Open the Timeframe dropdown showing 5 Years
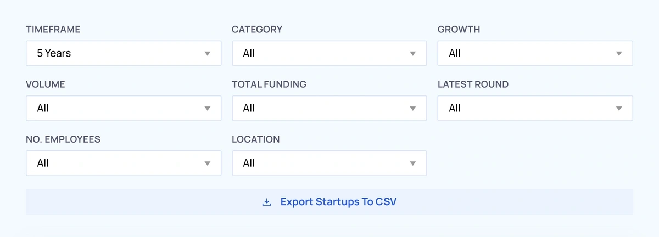The width and height of the screenshot is (659, 237). (124, 53)
